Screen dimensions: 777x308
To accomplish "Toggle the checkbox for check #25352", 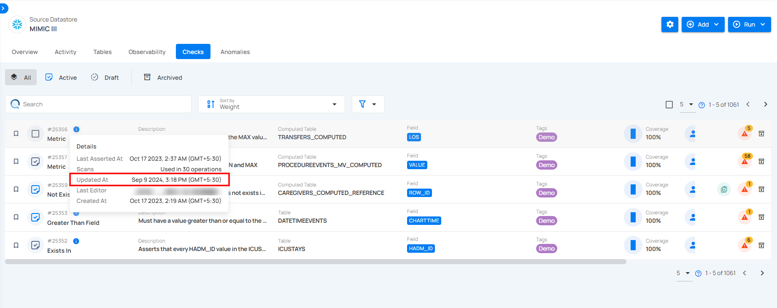I will pyautogui.click(x=35, y=245).
